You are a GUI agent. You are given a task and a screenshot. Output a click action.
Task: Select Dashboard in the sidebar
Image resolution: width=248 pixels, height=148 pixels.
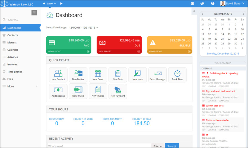(x=20, y=28)
